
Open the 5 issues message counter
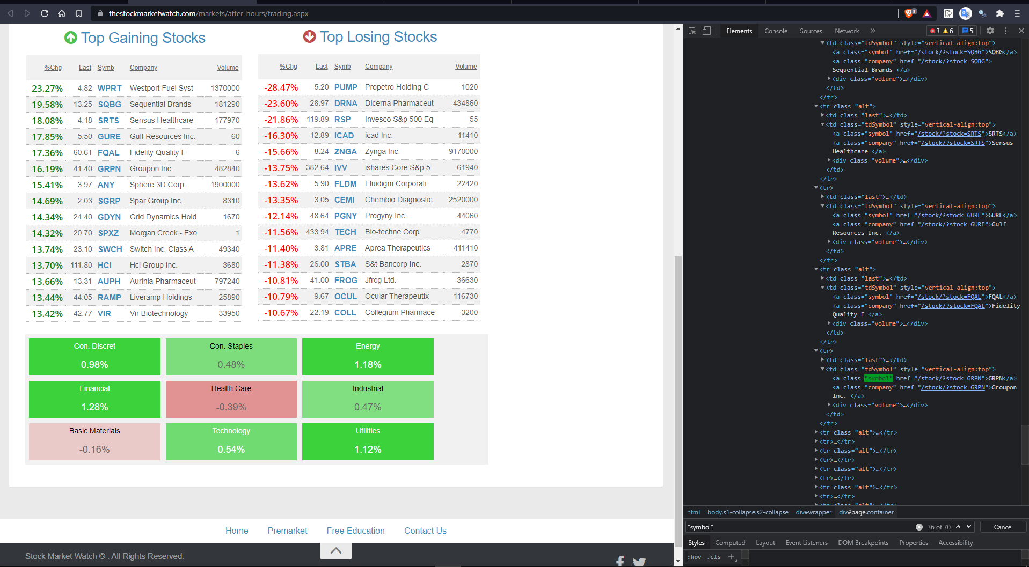pyautogui.click(x=968, y=31)
